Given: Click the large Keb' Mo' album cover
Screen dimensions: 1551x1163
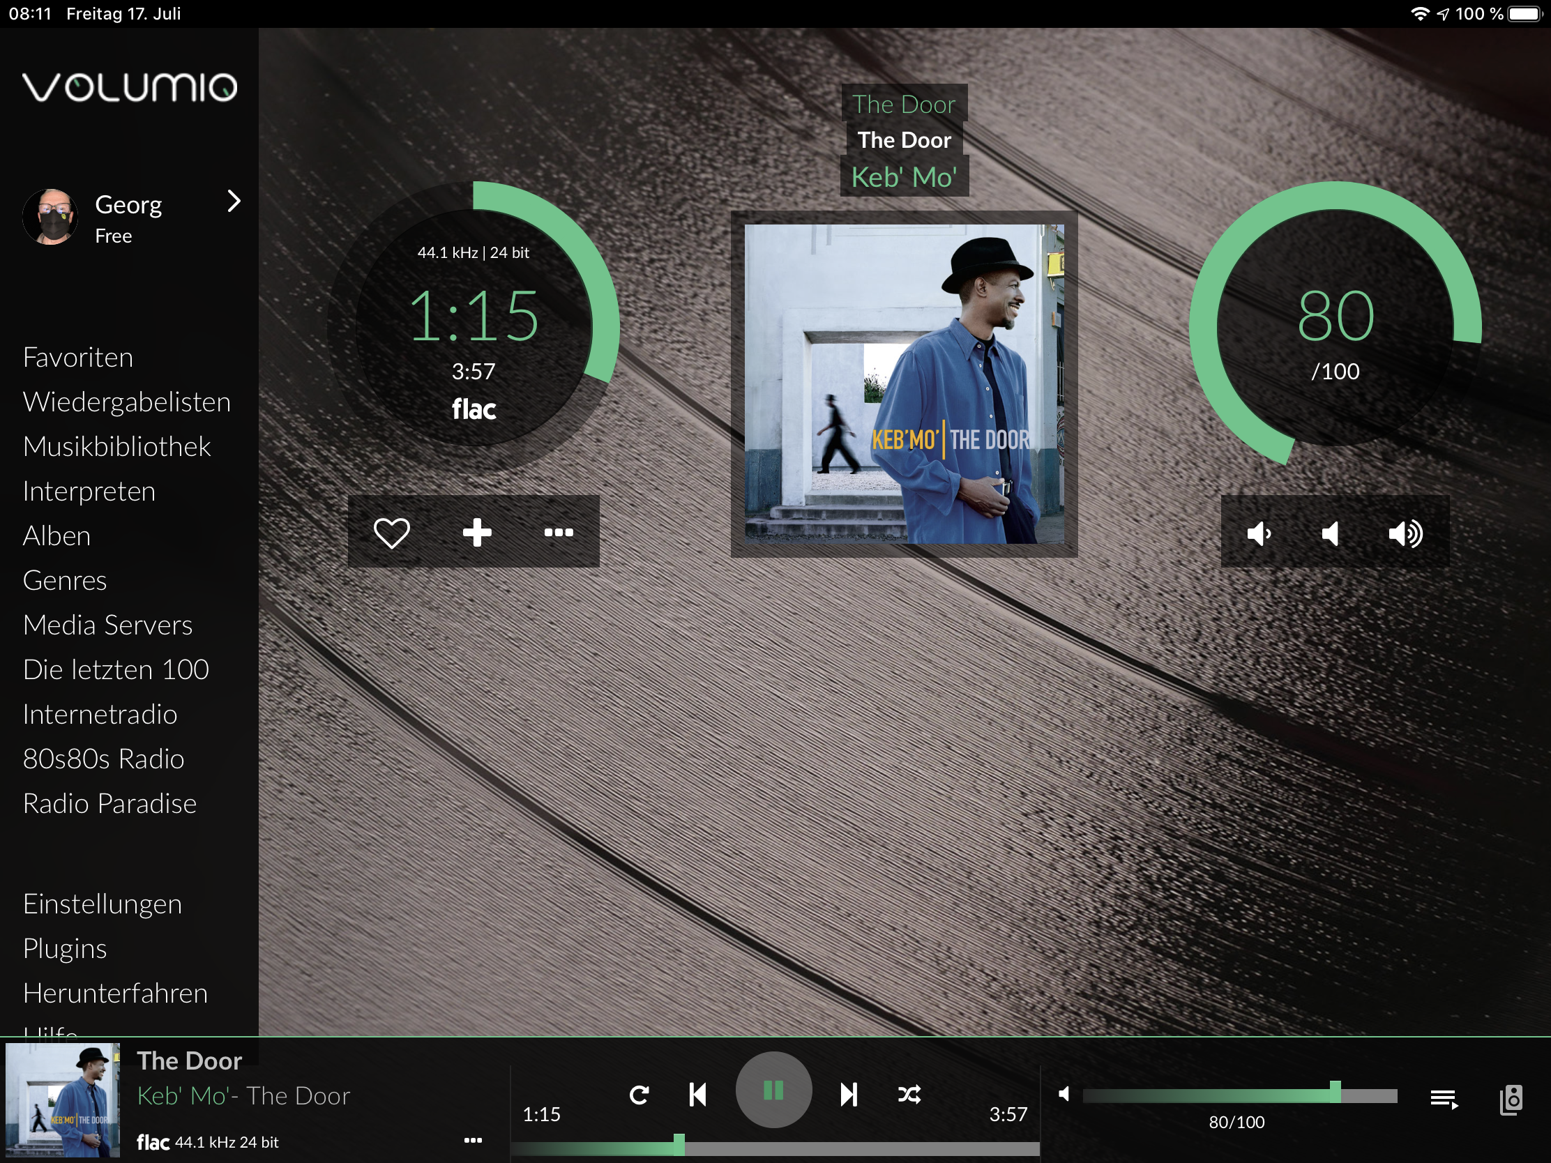Looking at the screenshot, I should pyautogui.click(x=904, y=384).
